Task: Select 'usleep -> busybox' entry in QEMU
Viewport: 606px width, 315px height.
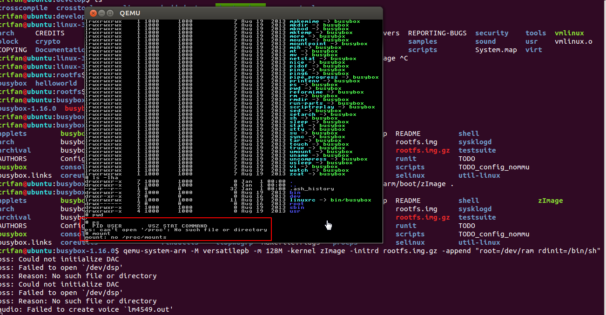Action: pos(321,163)
